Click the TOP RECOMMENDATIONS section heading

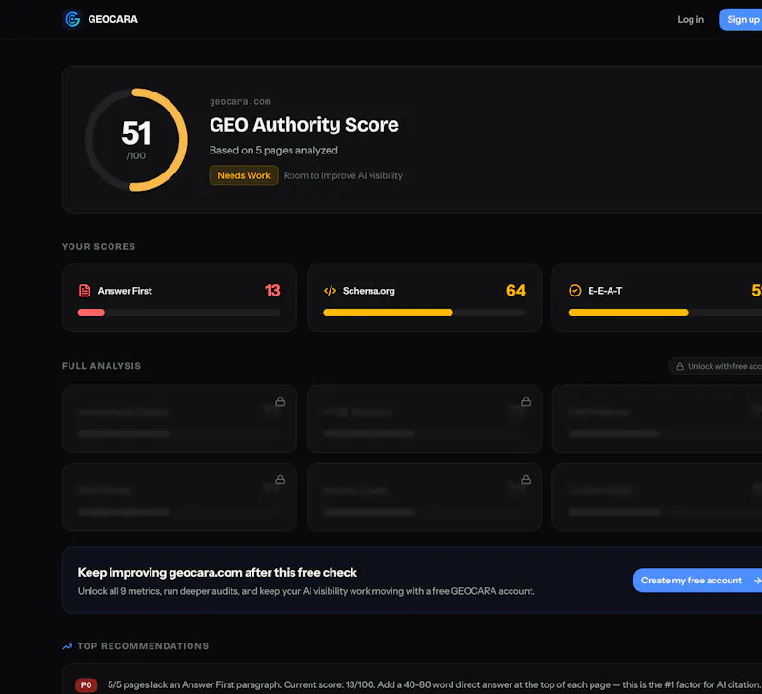(x=144, y=646)
